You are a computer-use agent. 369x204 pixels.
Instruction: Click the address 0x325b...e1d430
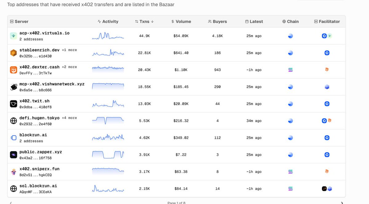(x=35, y=56)
